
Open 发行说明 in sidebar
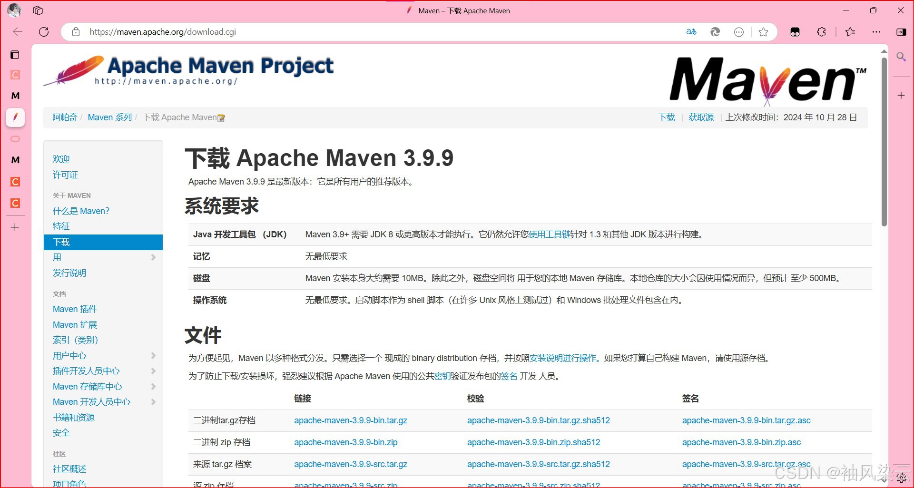tap(69, 273)
